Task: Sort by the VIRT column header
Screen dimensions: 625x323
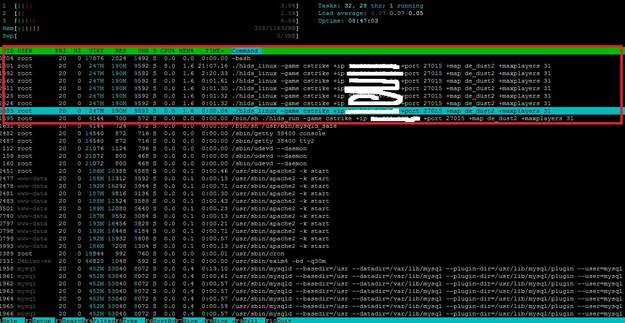Action: 96,51
